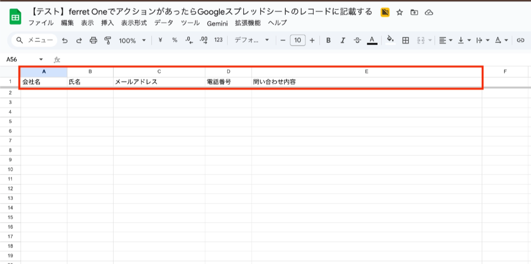Viewport: 531px width, 264px height.
Task: Open the データ menu
Action: (164, 23)
